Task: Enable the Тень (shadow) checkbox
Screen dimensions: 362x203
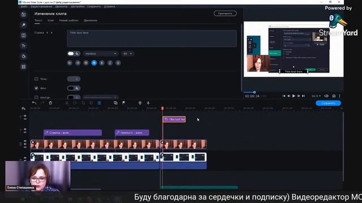Action: [x=36, y=79]
